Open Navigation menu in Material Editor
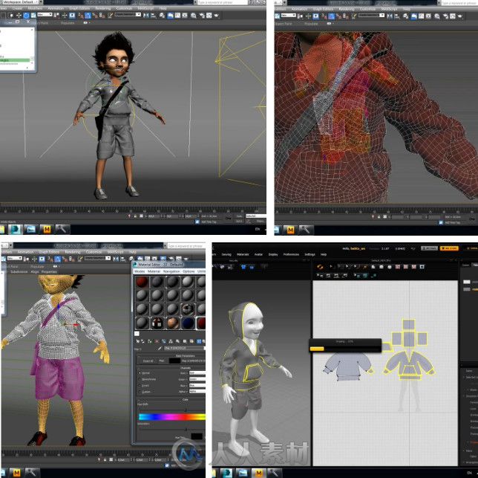Viewport: 478px width, 478px height. click(x=171, y=271)
